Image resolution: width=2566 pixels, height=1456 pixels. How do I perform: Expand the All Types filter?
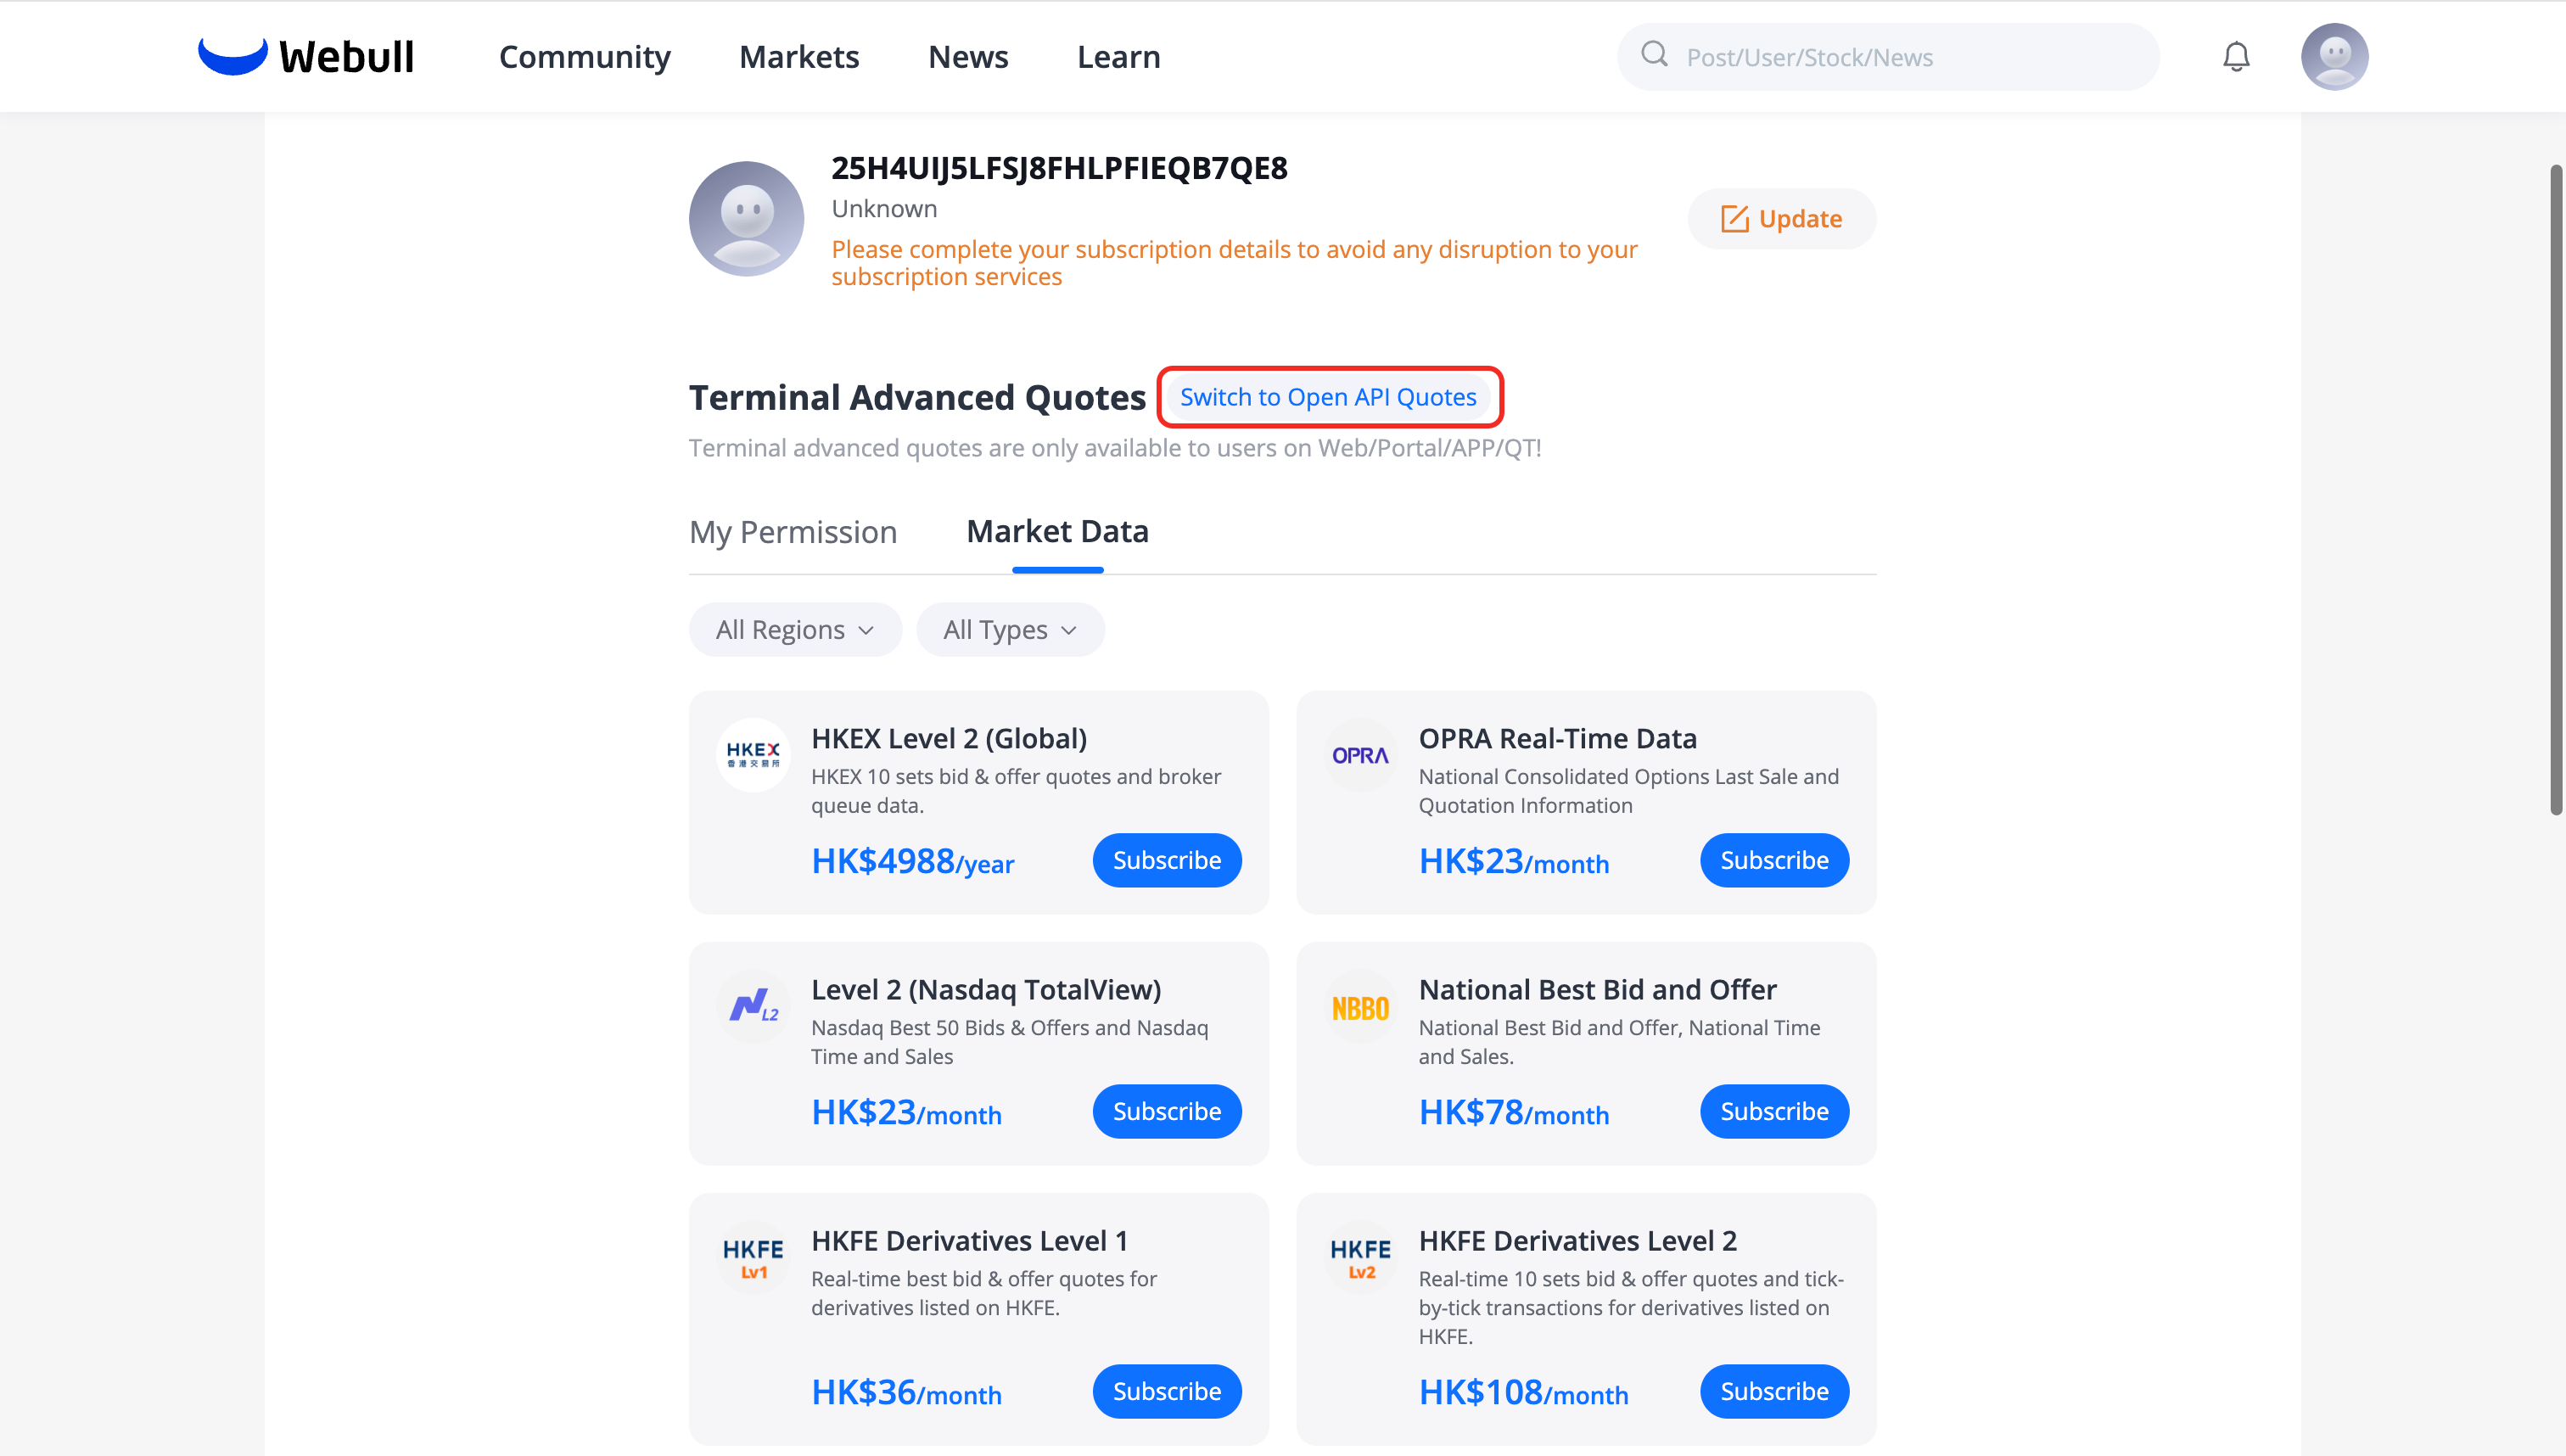point(1010,630)
